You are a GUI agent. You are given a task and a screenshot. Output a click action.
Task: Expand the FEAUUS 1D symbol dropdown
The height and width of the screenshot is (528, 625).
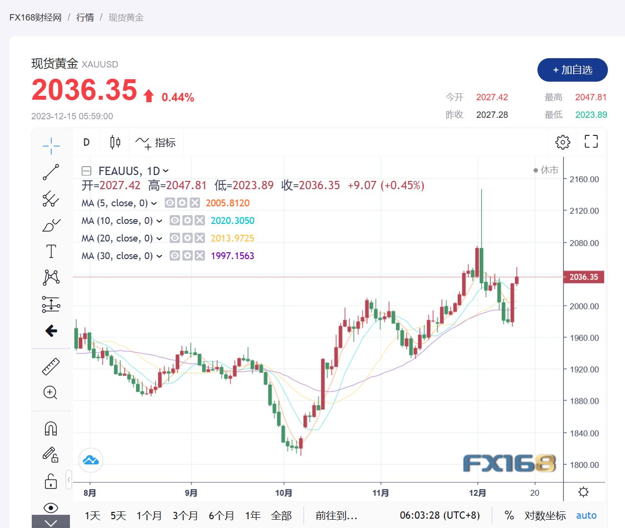click(166, 171)
